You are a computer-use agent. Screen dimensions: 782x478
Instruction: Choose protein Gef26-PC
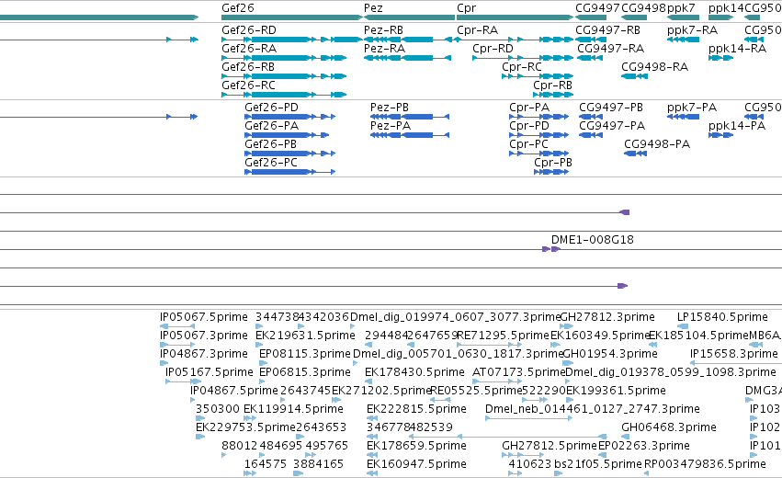[271, 163]
